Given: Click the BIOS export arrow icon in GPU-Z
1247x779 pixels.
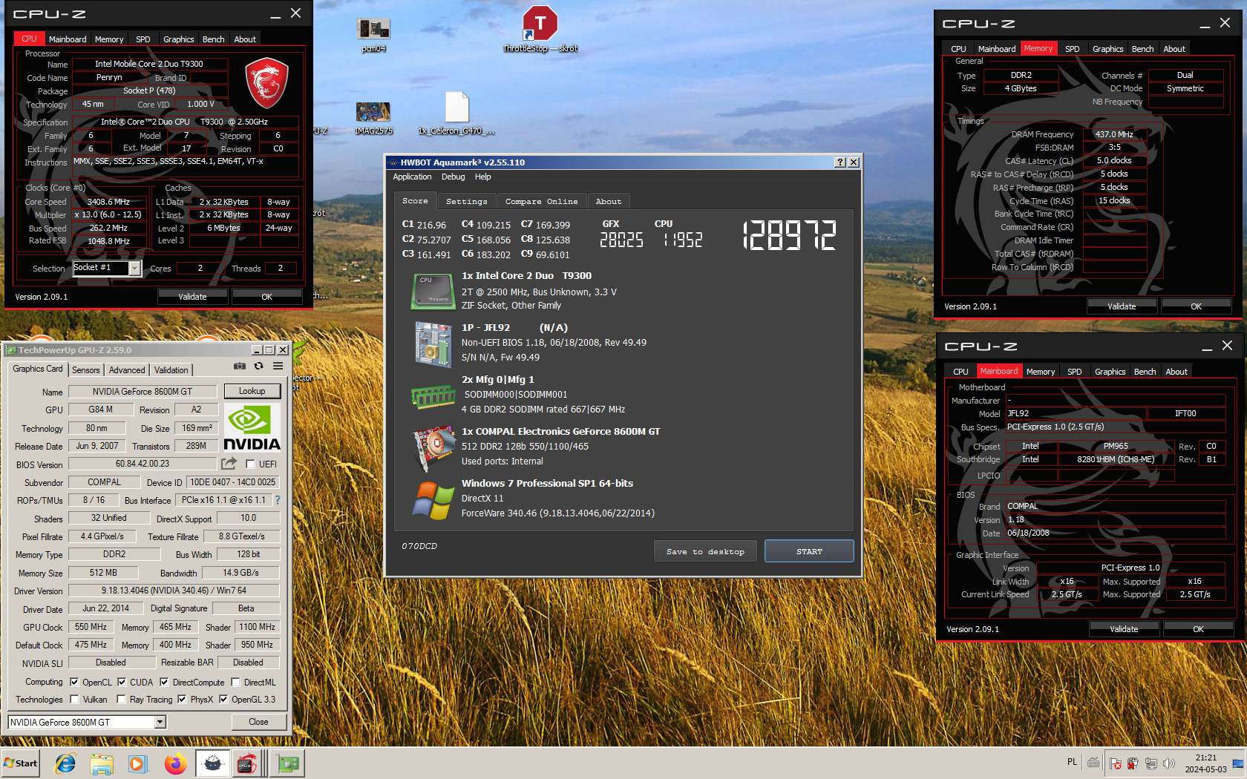Looking at the screenshot, I should 229,464.
